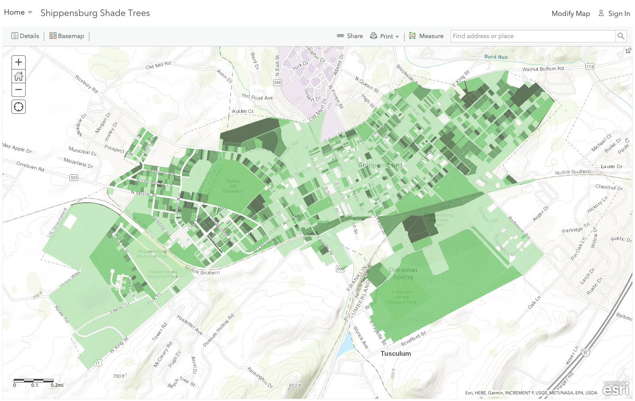This screenshot has height=401, width=635.
Task: Open the Home dropdown menu
Action: [x=18, y=12]
